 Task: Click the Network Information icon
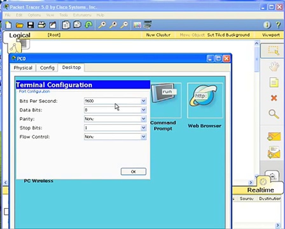267,25
